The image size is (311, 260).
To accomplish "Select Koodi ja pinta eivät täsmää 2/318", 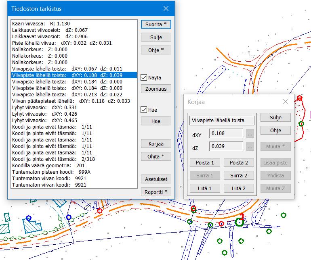I will pos(74,159).
